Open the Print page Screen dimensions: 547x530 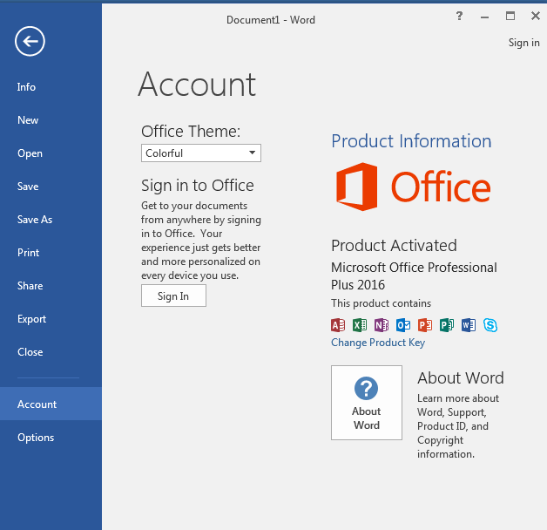click(28, 253)
